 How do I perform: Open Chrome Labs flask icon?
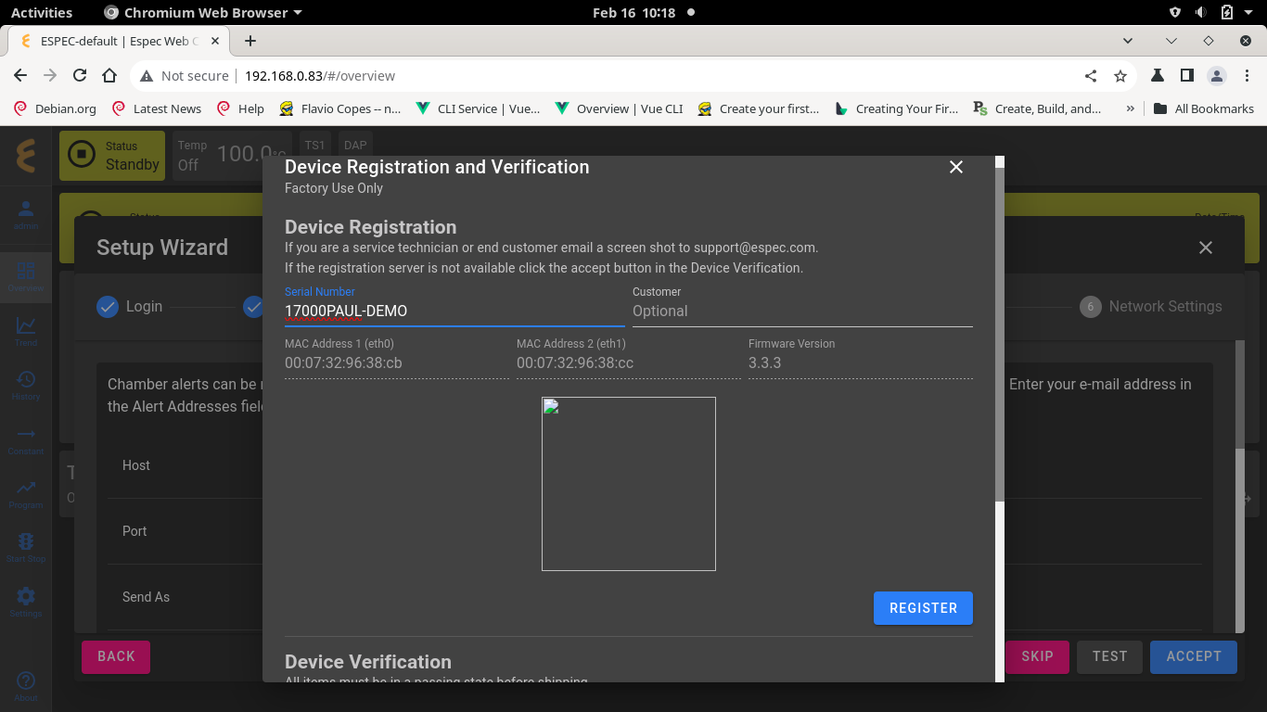[1157, 76]
